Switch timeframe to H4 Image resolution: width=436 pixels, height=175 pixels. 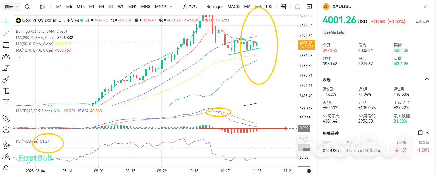coord(101,6)
